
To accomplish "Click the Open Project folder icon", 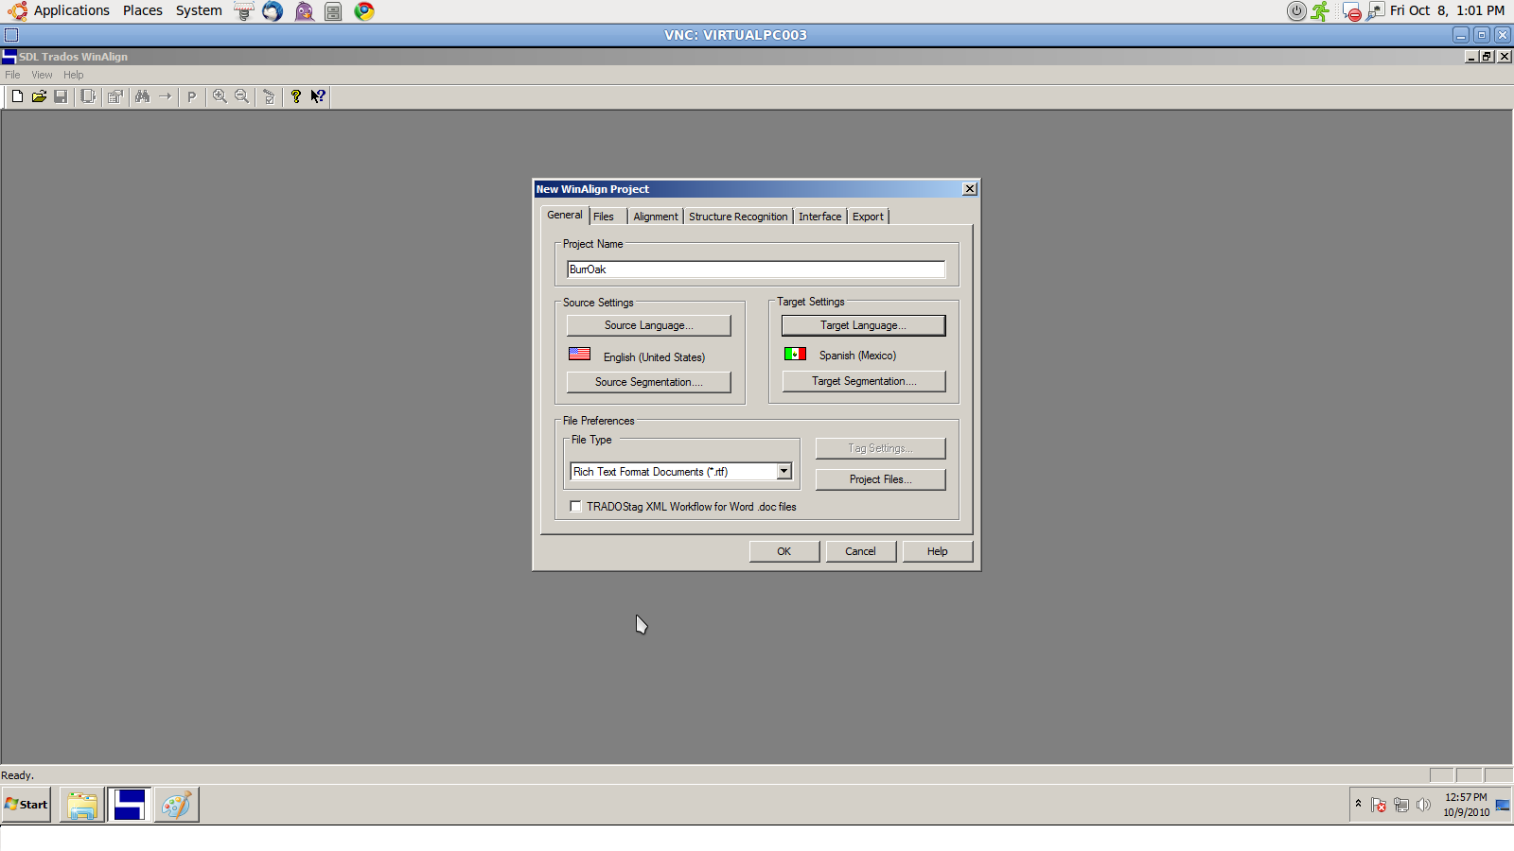I will [x=39, y=96].
